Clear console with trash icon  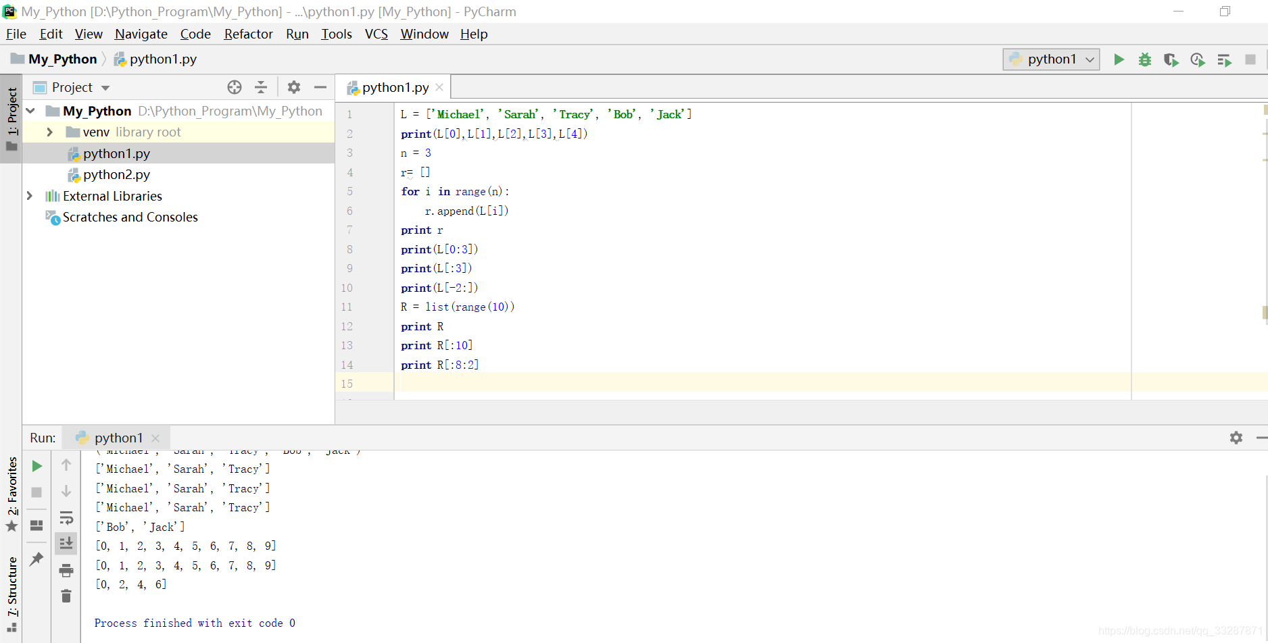pyautogui.click(x=66, y=596)
